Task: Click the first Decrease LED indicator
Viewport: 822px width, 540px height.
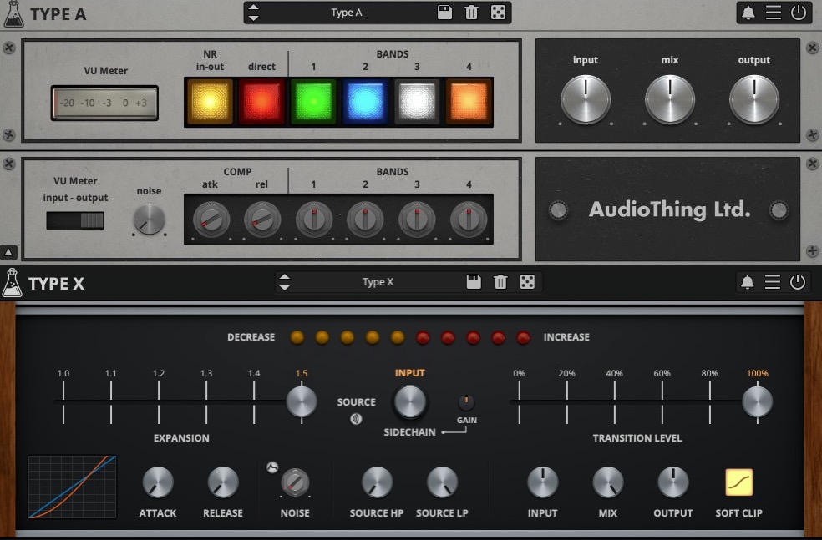Action: pos(297,337)
